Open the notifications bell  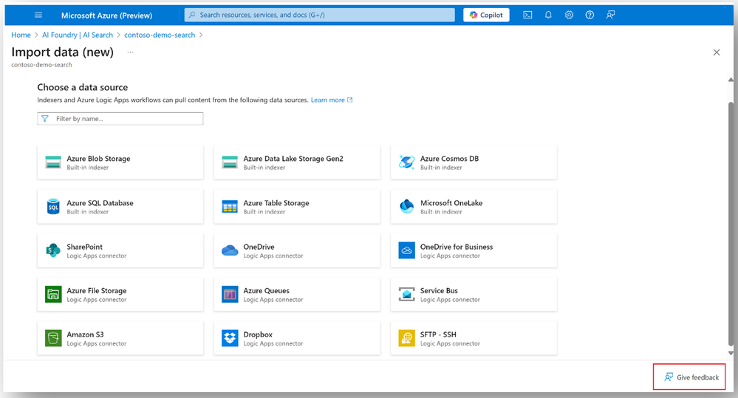click(548, 15)
